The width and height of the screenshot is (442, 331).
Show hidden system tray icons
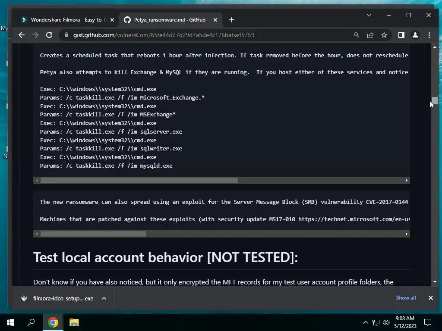(x=365, y=322)
